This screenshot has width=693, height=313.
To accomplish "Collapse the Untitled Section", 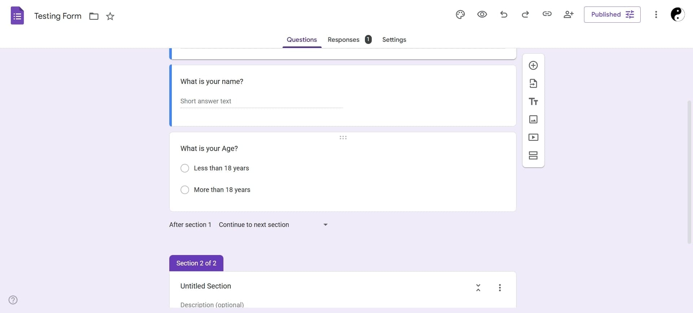I will pos(478,287).
